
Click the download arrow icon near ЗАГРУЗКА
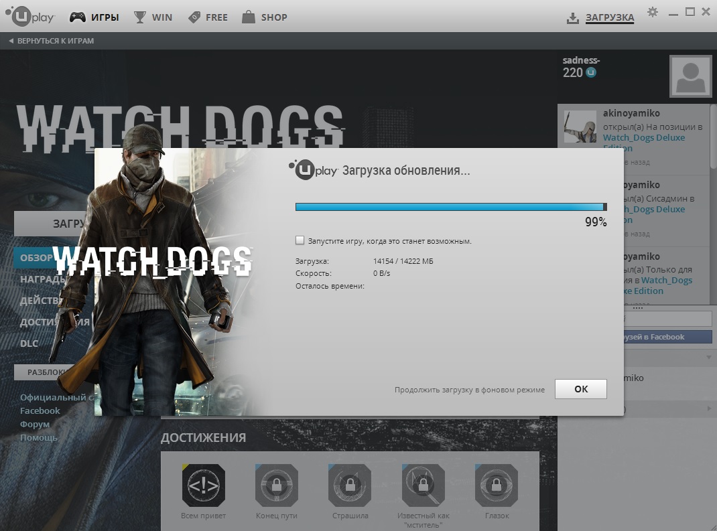click(572, 18)
